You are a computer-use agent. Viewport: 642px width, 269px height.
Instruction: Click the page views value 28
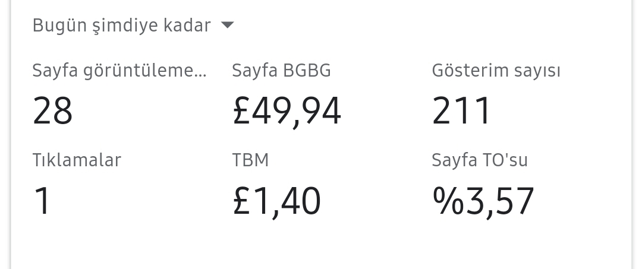click(x=52, y=110)
